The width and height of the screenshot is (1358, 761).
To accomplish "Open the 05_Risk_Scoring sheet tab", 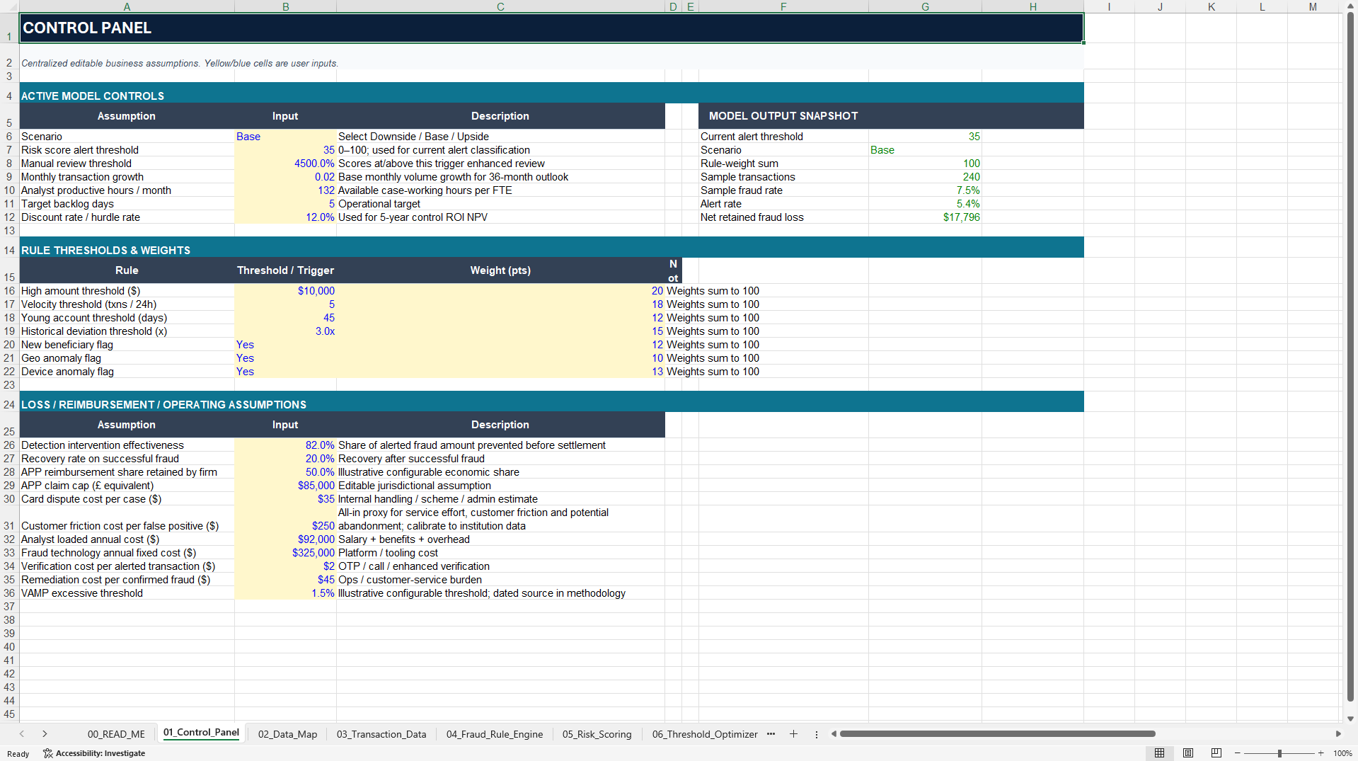I will [x=597, y=734].
